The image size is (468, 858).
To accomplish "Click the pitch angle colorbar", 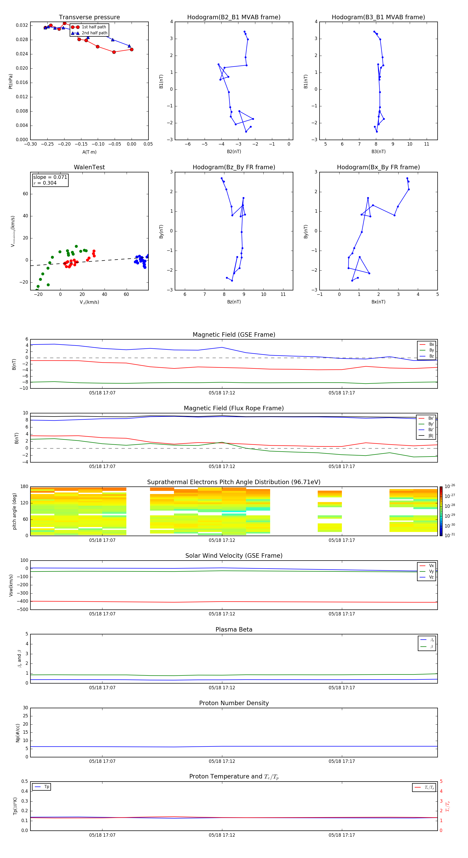I will tap(441, 511).
